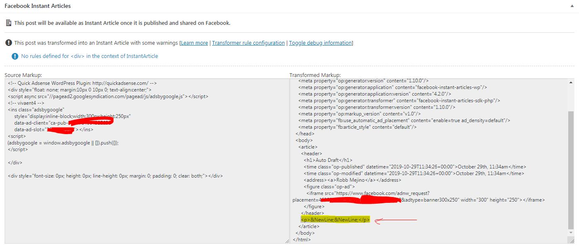579x250 pixels.
Task: Click the Source Markup textarea resize handle
Action: (x=287, y=241)
